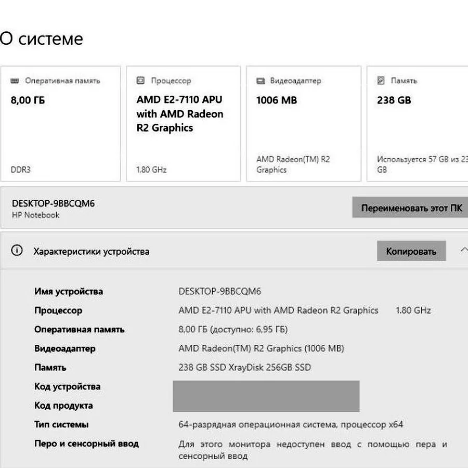The image size is (468, 468).
Task: Click the Оперативная память label in specifications
Action: coord(80,330)
